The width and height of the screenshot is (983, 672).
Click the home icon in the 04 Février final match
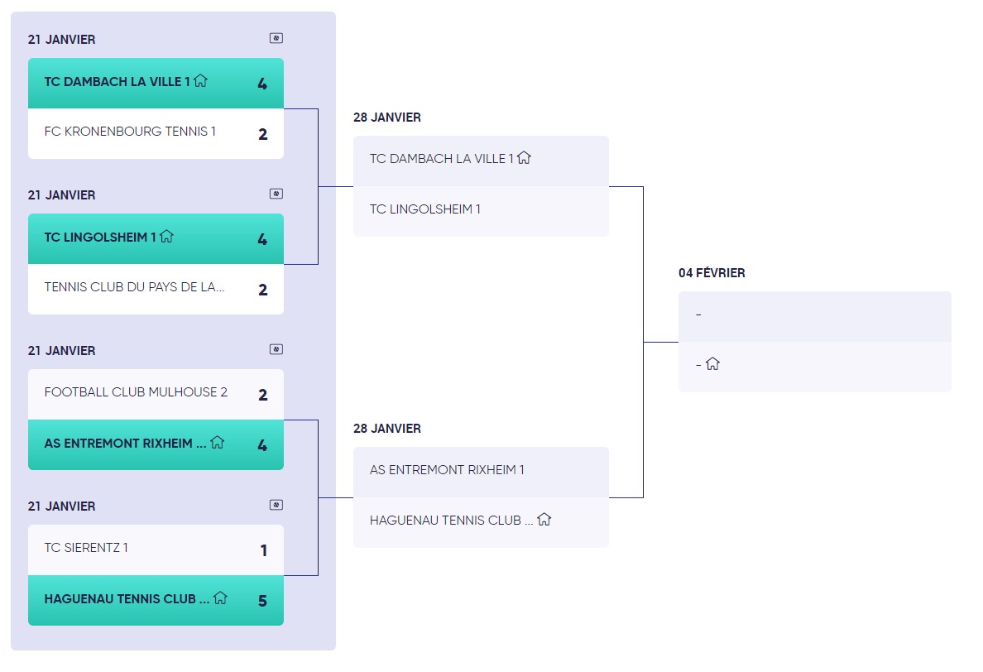tap(712, 363)
